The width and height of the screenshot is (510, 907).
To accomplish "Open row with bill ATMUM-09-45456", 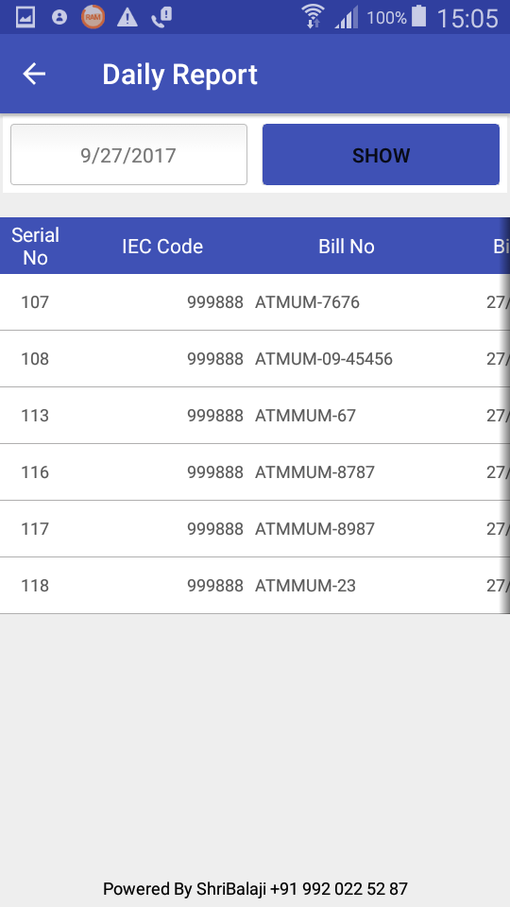I will coord(255,359).
